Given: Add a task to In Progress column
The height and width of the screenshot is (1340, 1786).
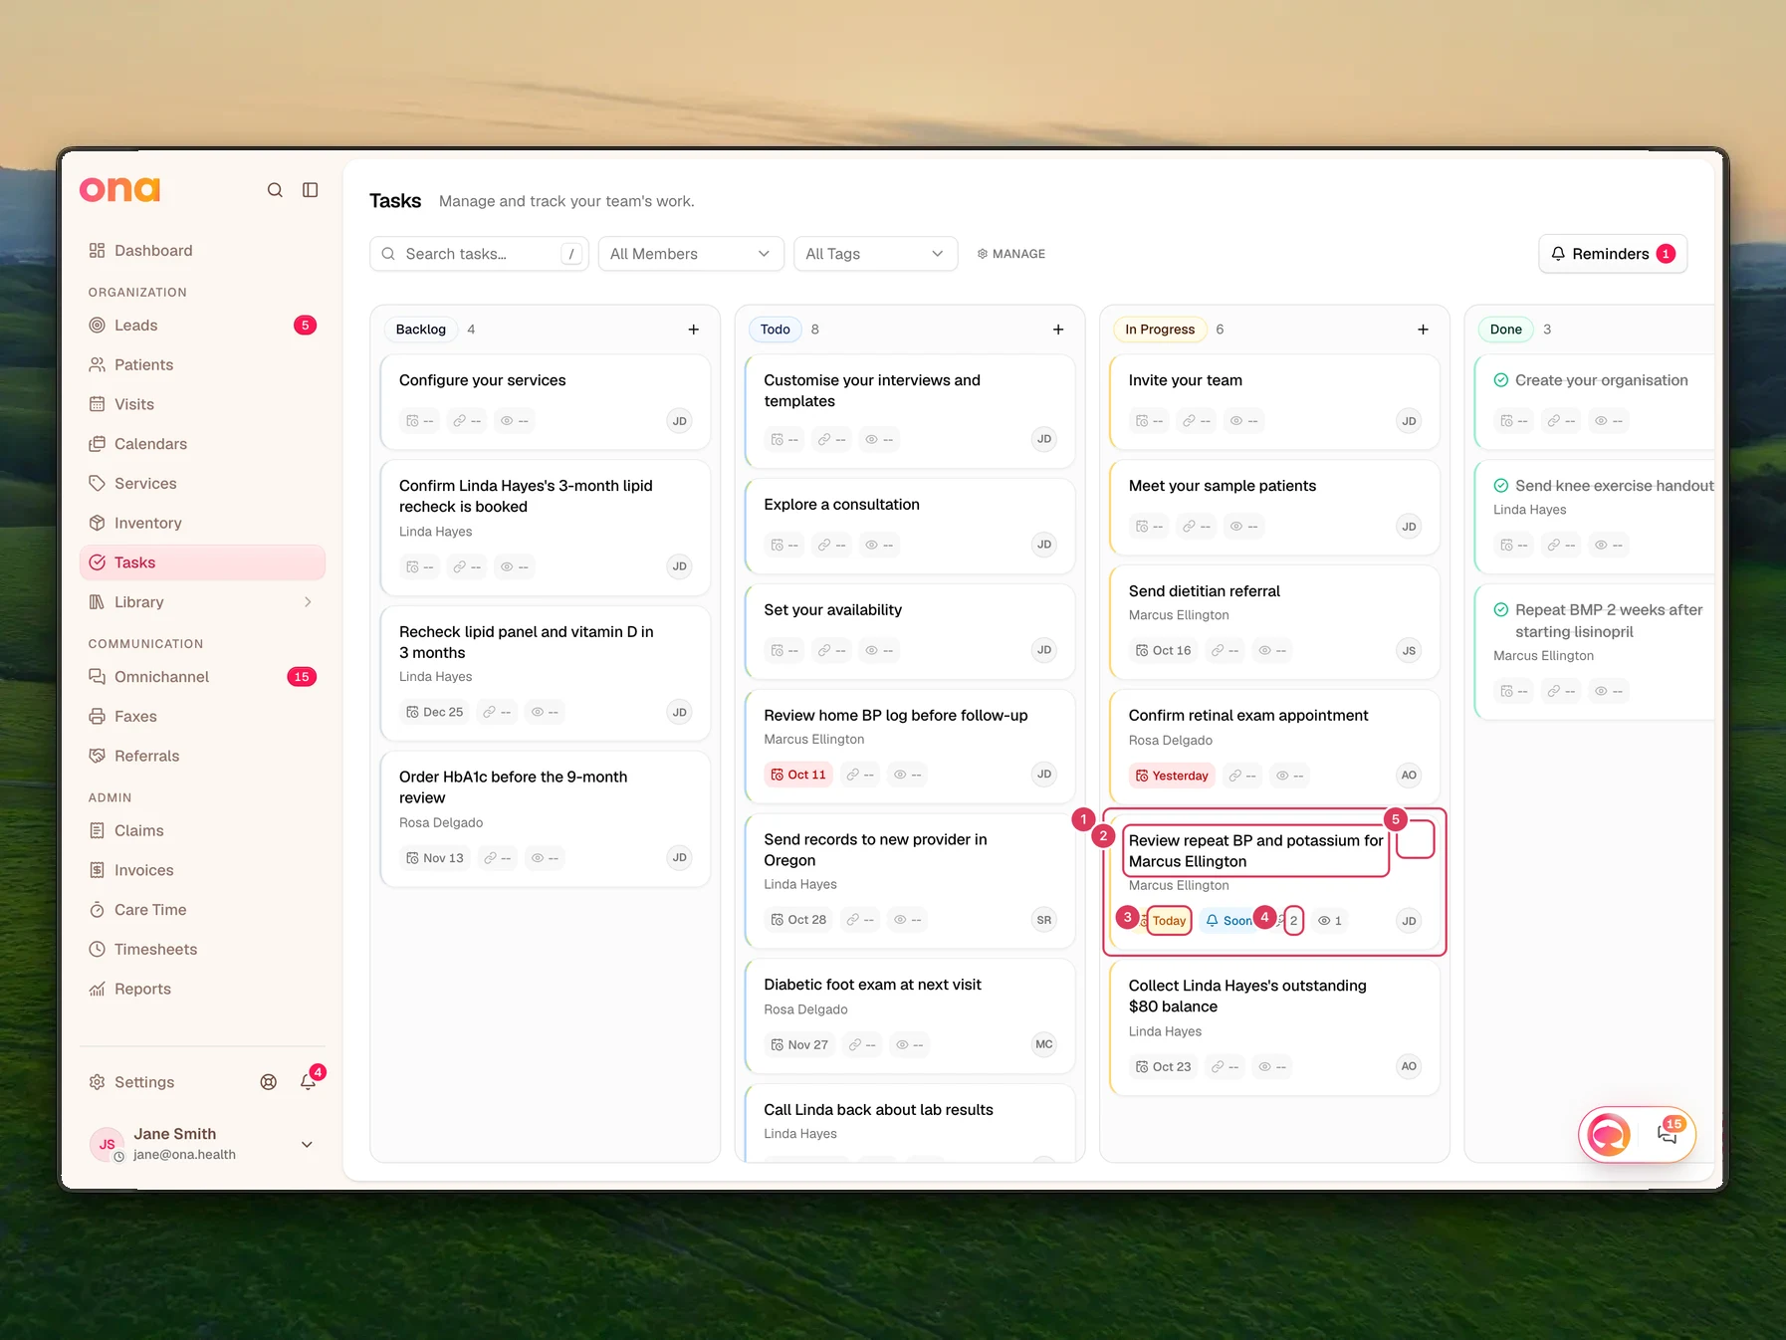Looking at the screenshot, I should [1423, 330].
